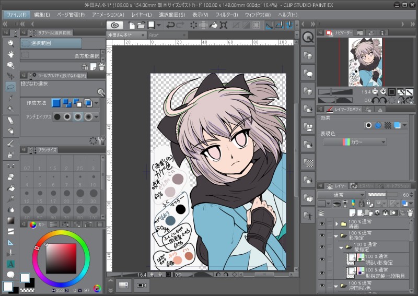Select the 選択範囲 sub tool group

pyautogui.click(x=51, y=43)
